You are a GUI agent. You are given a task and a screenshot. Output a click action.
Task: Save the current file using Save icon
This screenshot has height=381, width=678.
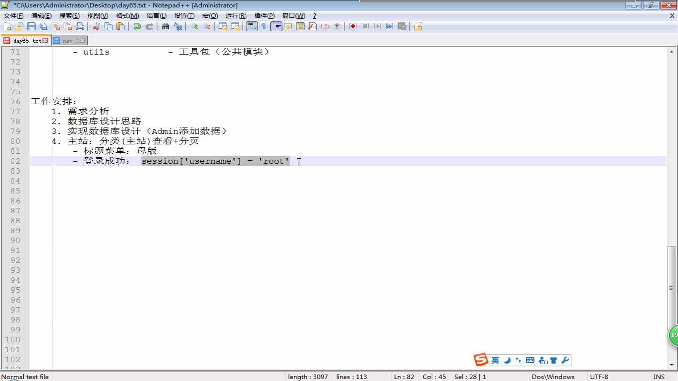31,26
